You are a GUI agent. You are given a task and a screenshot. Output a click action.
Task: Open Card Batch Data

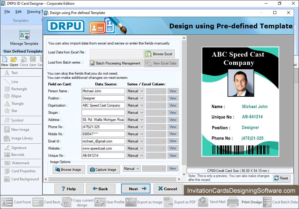[x=280, y=202]
